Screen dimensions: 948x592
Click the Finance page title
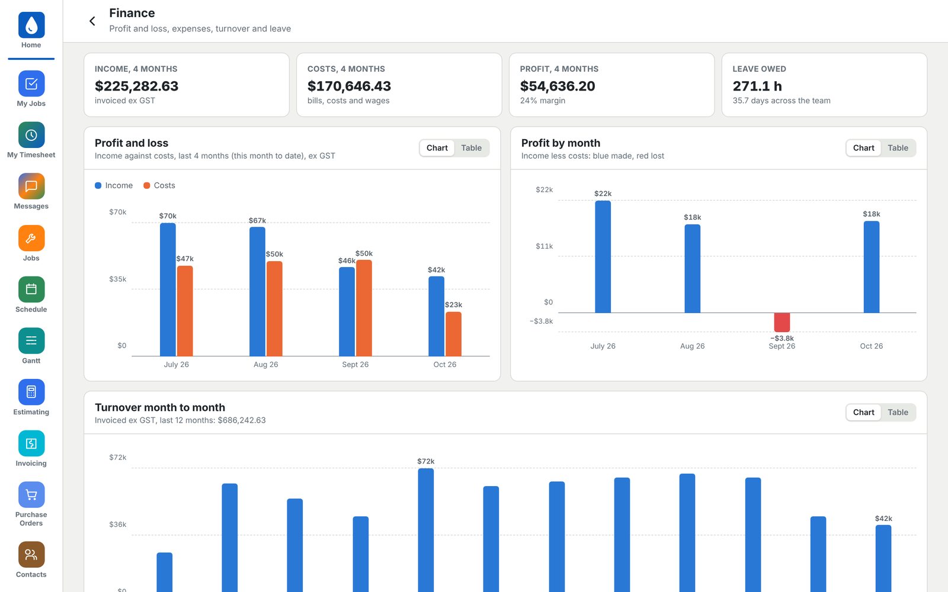[x=132, y=13]
